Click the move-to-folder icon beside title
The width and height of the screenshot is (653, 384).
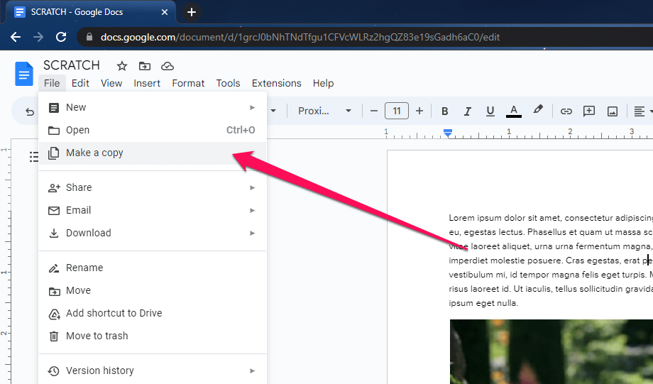point(145,66)
